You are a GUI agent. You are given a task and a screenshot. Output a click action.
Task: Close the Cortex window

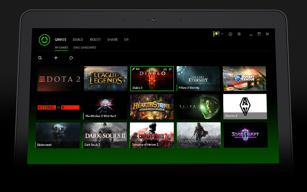click(x=267, y=34)
